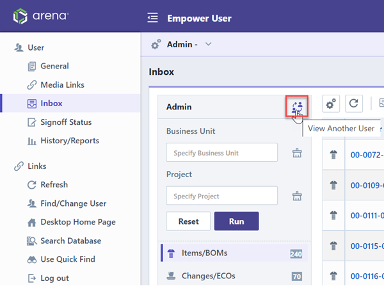This screenshot has width=384, height=286.
Task: Click the Reset button
Action: [x=188, y=221]
